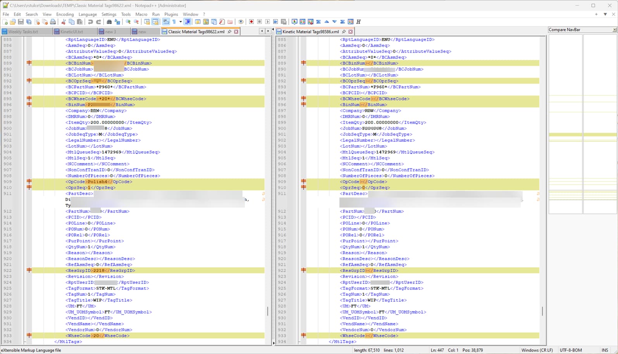Viewport: 618px width, 354px height.
Task: Jump to next difference with down arrow
Action: (334, 22)
